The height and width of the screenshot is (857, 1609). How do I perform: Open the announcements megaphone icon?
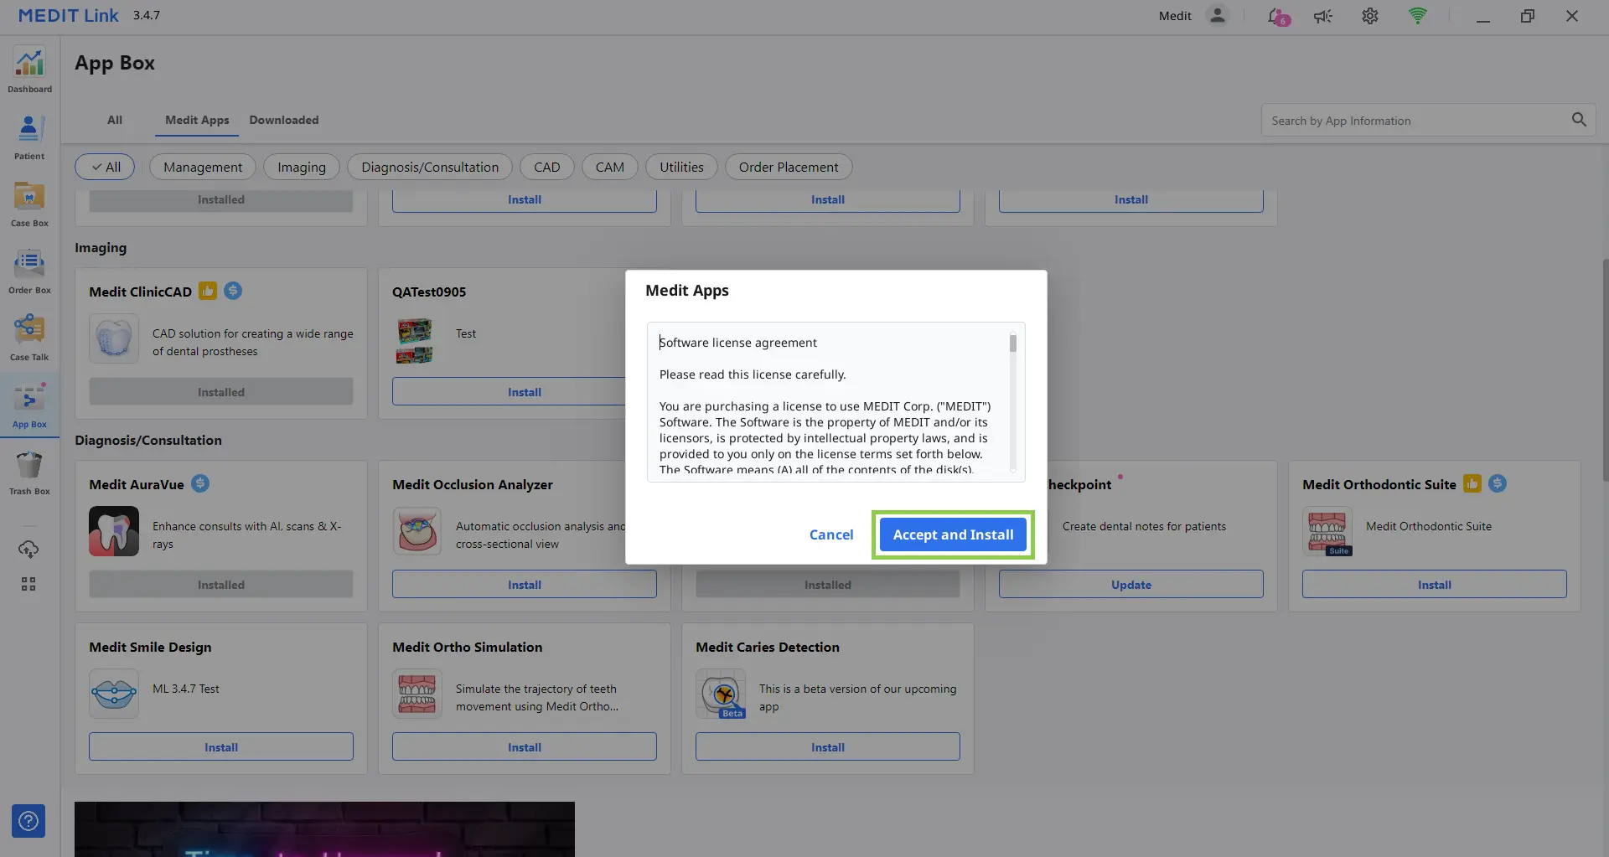tap(1323, 16)
